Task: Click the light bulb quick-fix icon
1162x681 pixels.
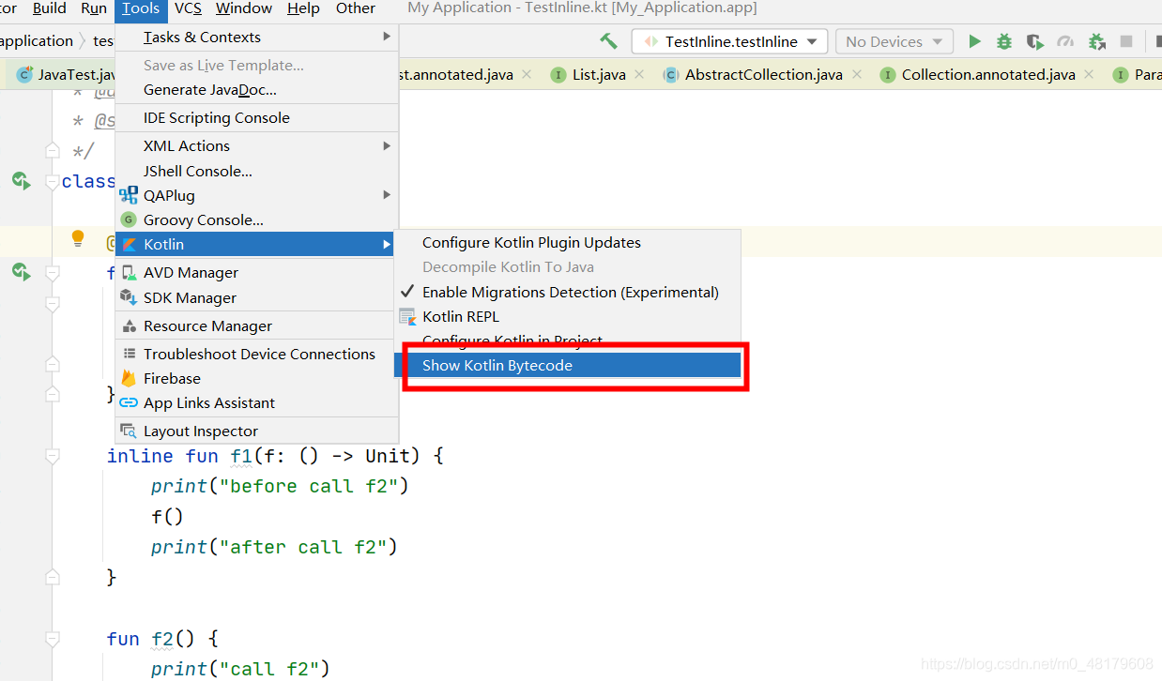Action: [79, 238]
